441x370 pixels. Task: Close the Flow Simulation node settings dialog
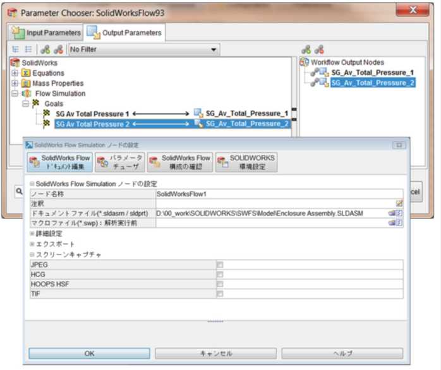[x=399, y=145]
